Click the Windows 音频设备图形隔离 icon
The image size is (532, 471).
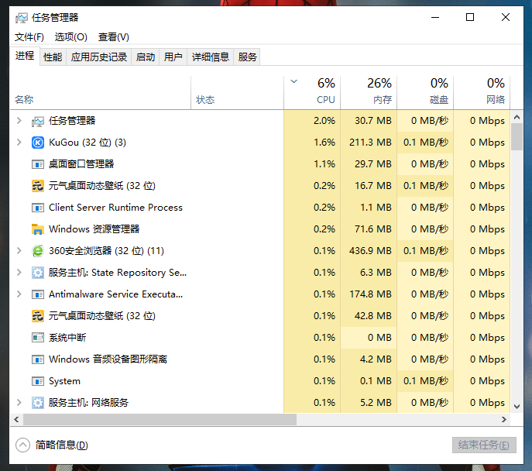38,359
